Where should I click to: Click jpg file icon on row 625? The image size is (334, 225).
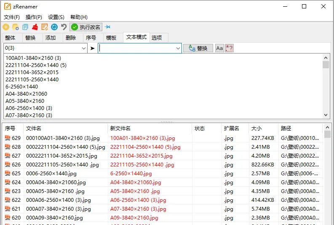8,174
